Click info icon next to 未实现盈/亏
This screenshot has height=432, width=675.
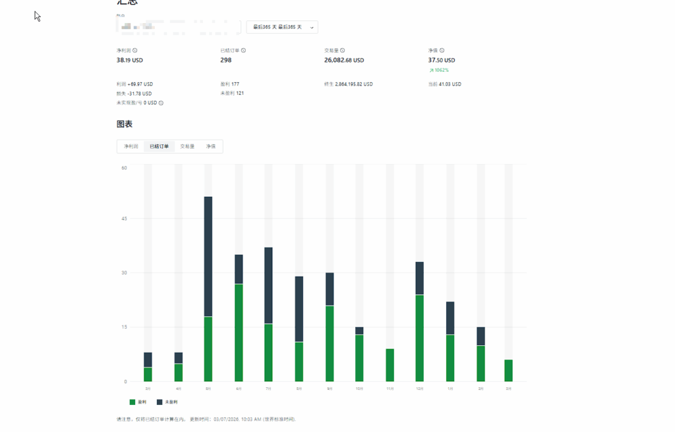161,103
